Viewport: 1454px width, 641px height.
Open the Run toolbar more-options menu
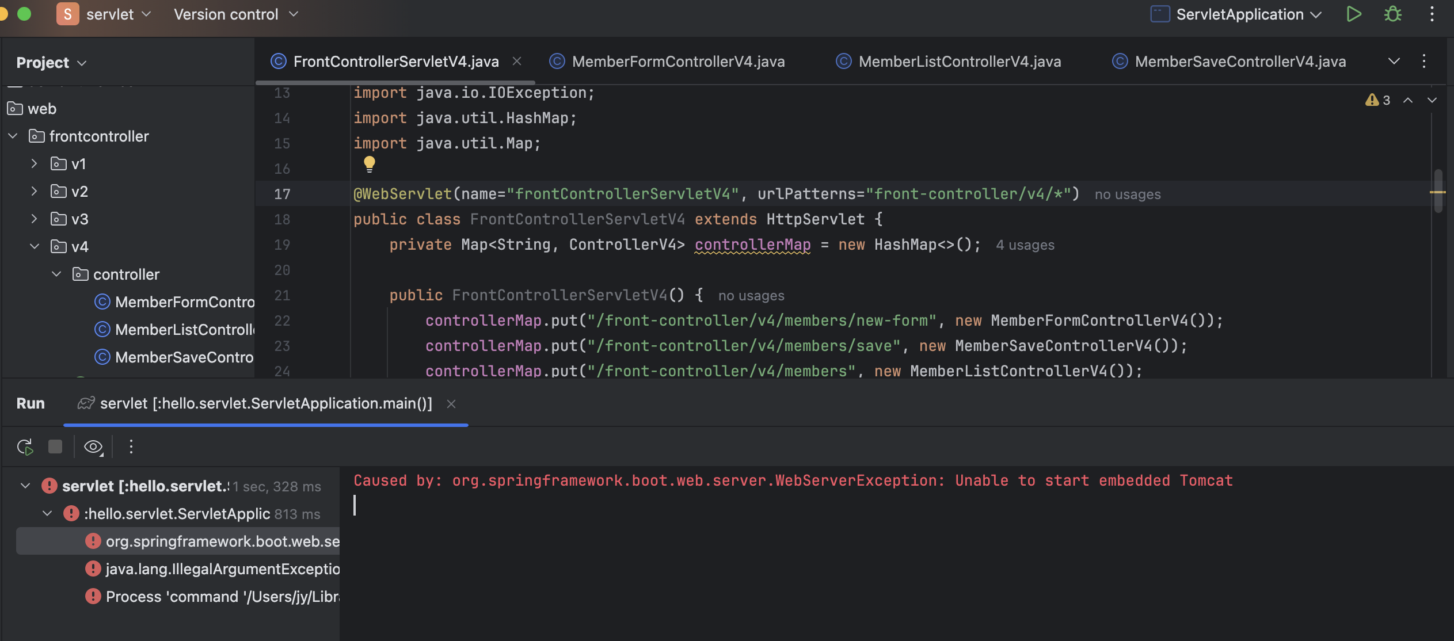(131, 447)
